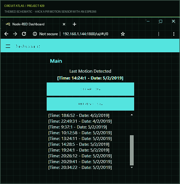
Task: Click the Node-RED favicon on the tab
Action: 8,24
